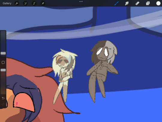Click the three-dot menu at top center
This screenshot has width=162, height=122.
coord(81,2)
